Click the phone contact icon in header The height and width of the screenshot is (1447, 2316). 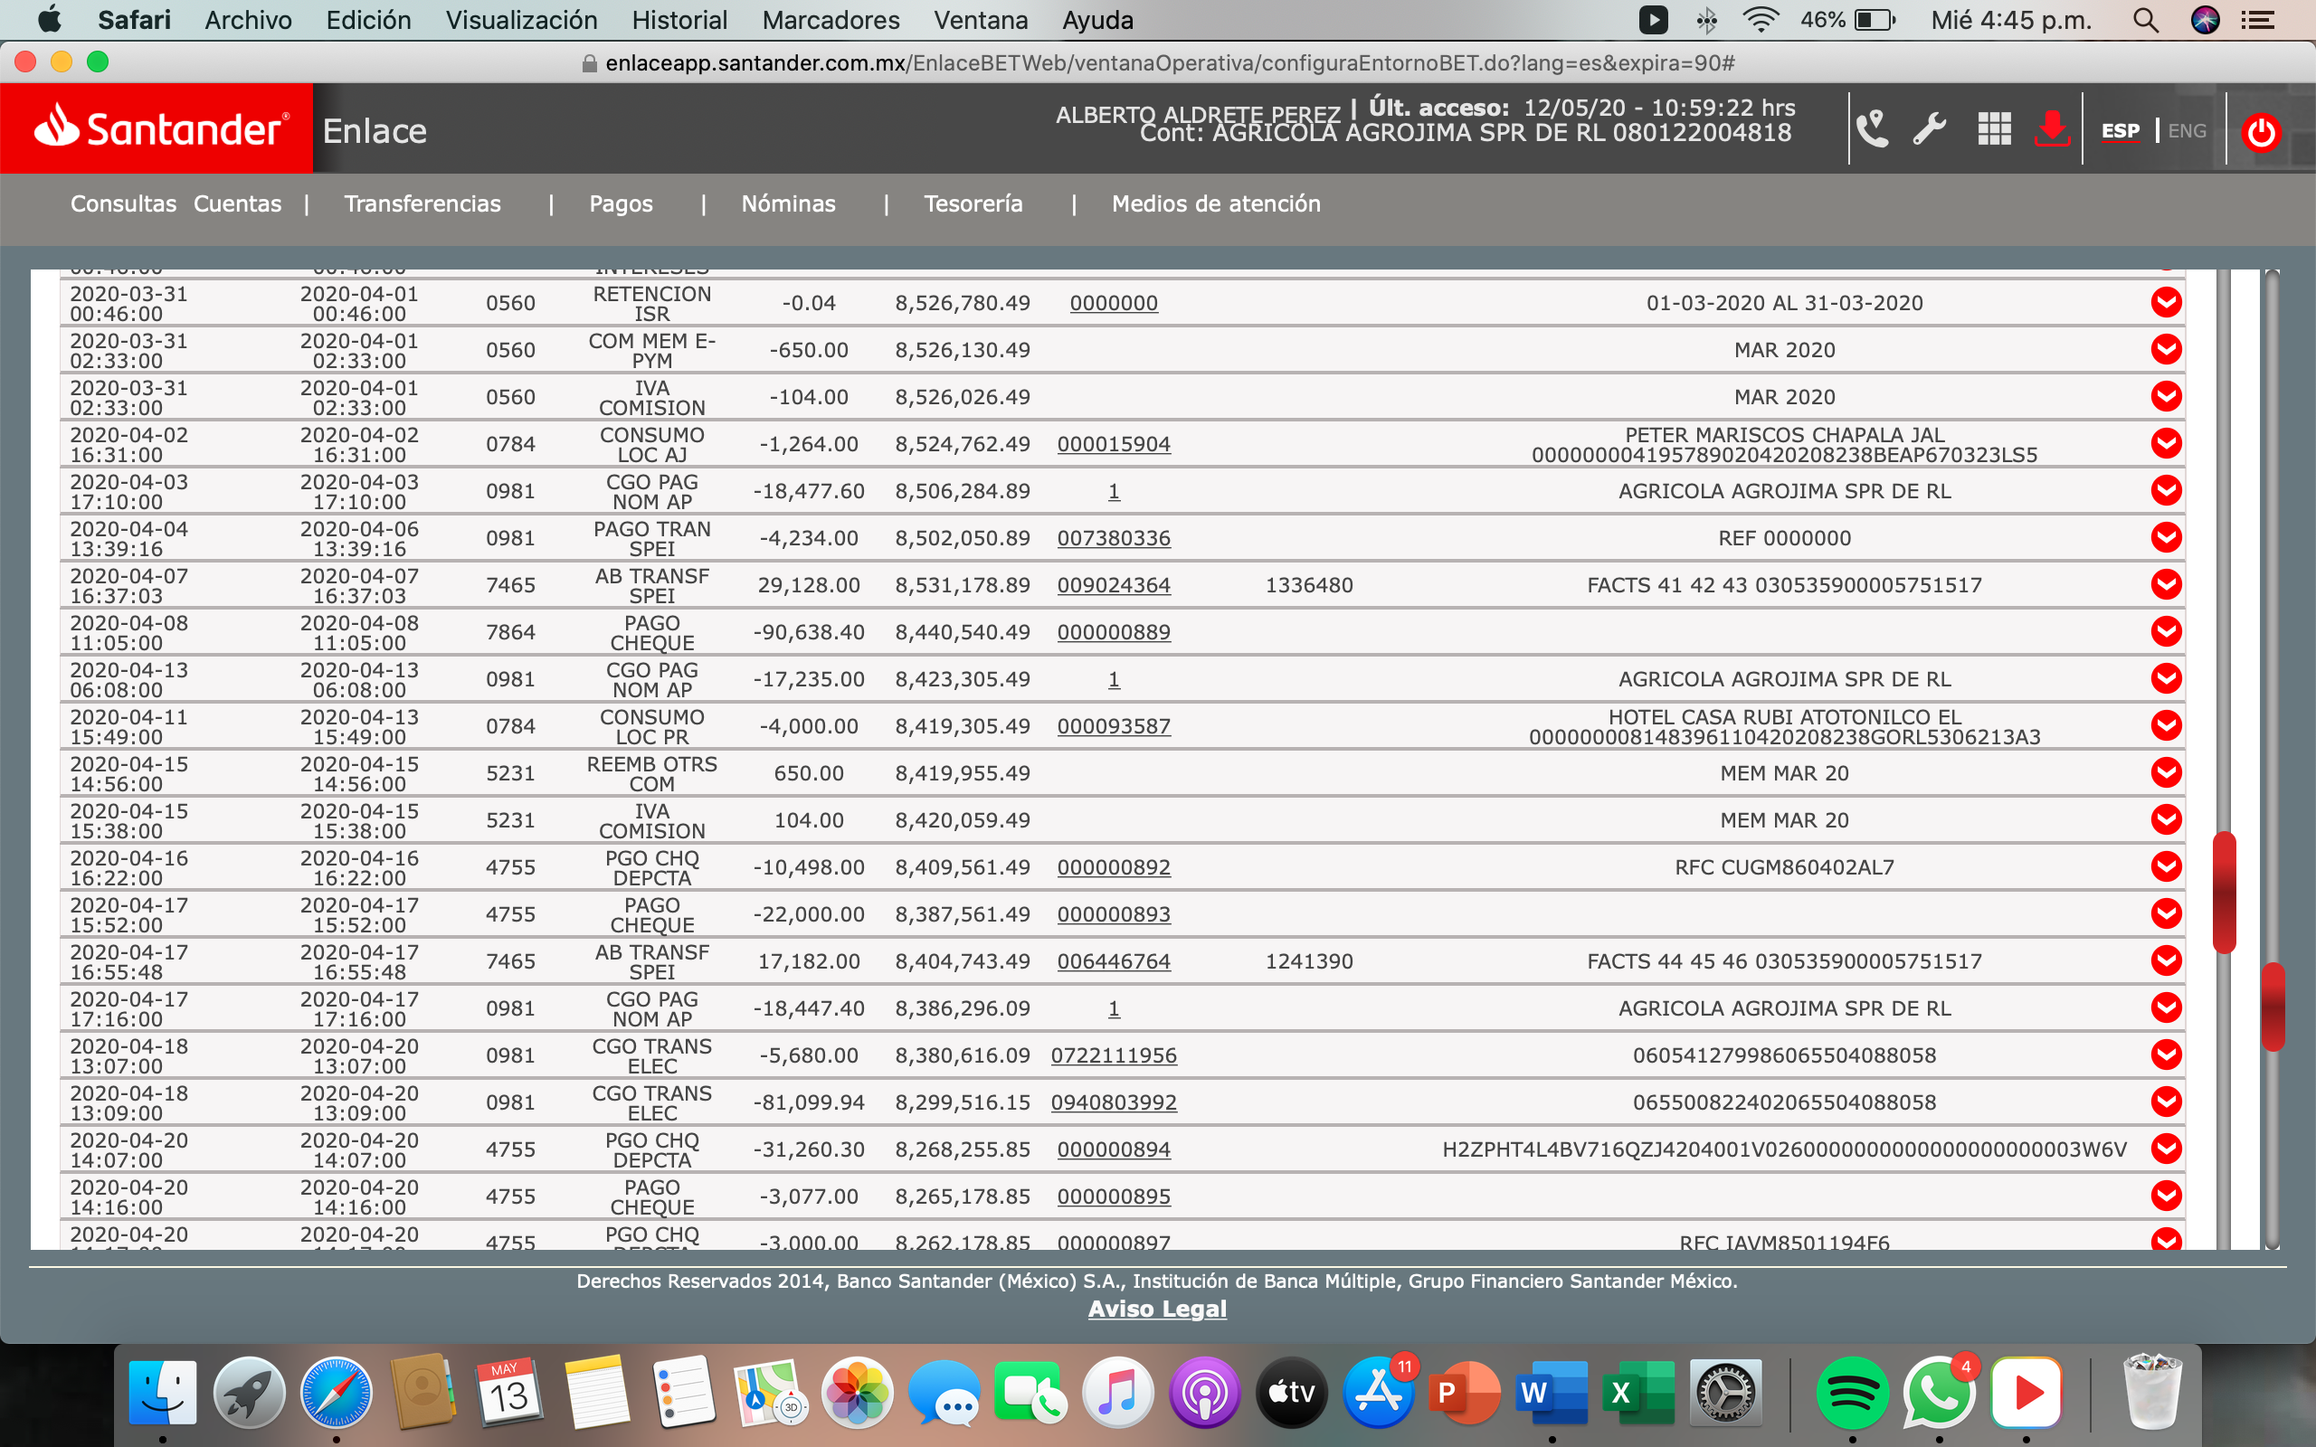1871,129
